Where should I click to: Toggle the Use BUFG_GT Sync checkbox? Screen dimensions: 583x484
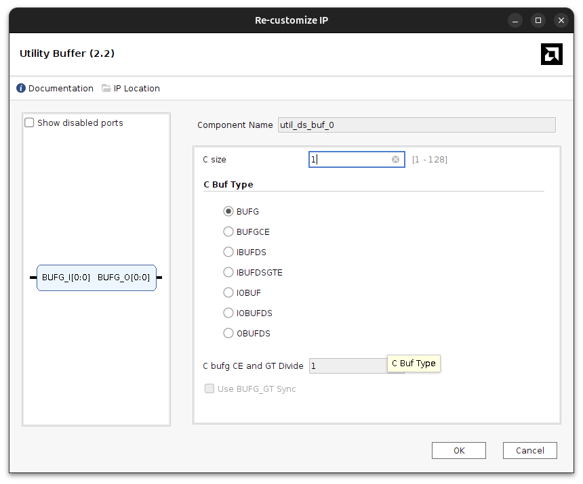tap(209, 389)
